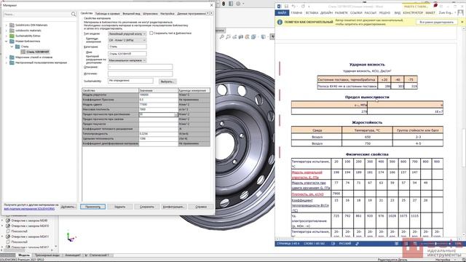Screen dimensions: 466x262
Task: Open the SOLIDWORKS materials web portal link
Action: (x=29, y=209)
